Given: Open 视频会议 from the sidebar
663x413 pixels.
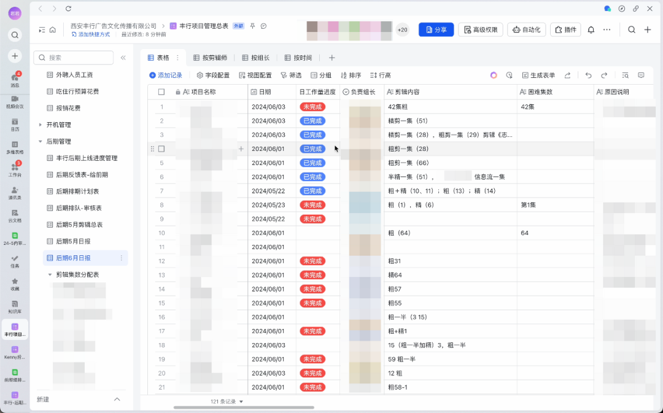Looking at the screenshot, I should click(x=15, y=102).
